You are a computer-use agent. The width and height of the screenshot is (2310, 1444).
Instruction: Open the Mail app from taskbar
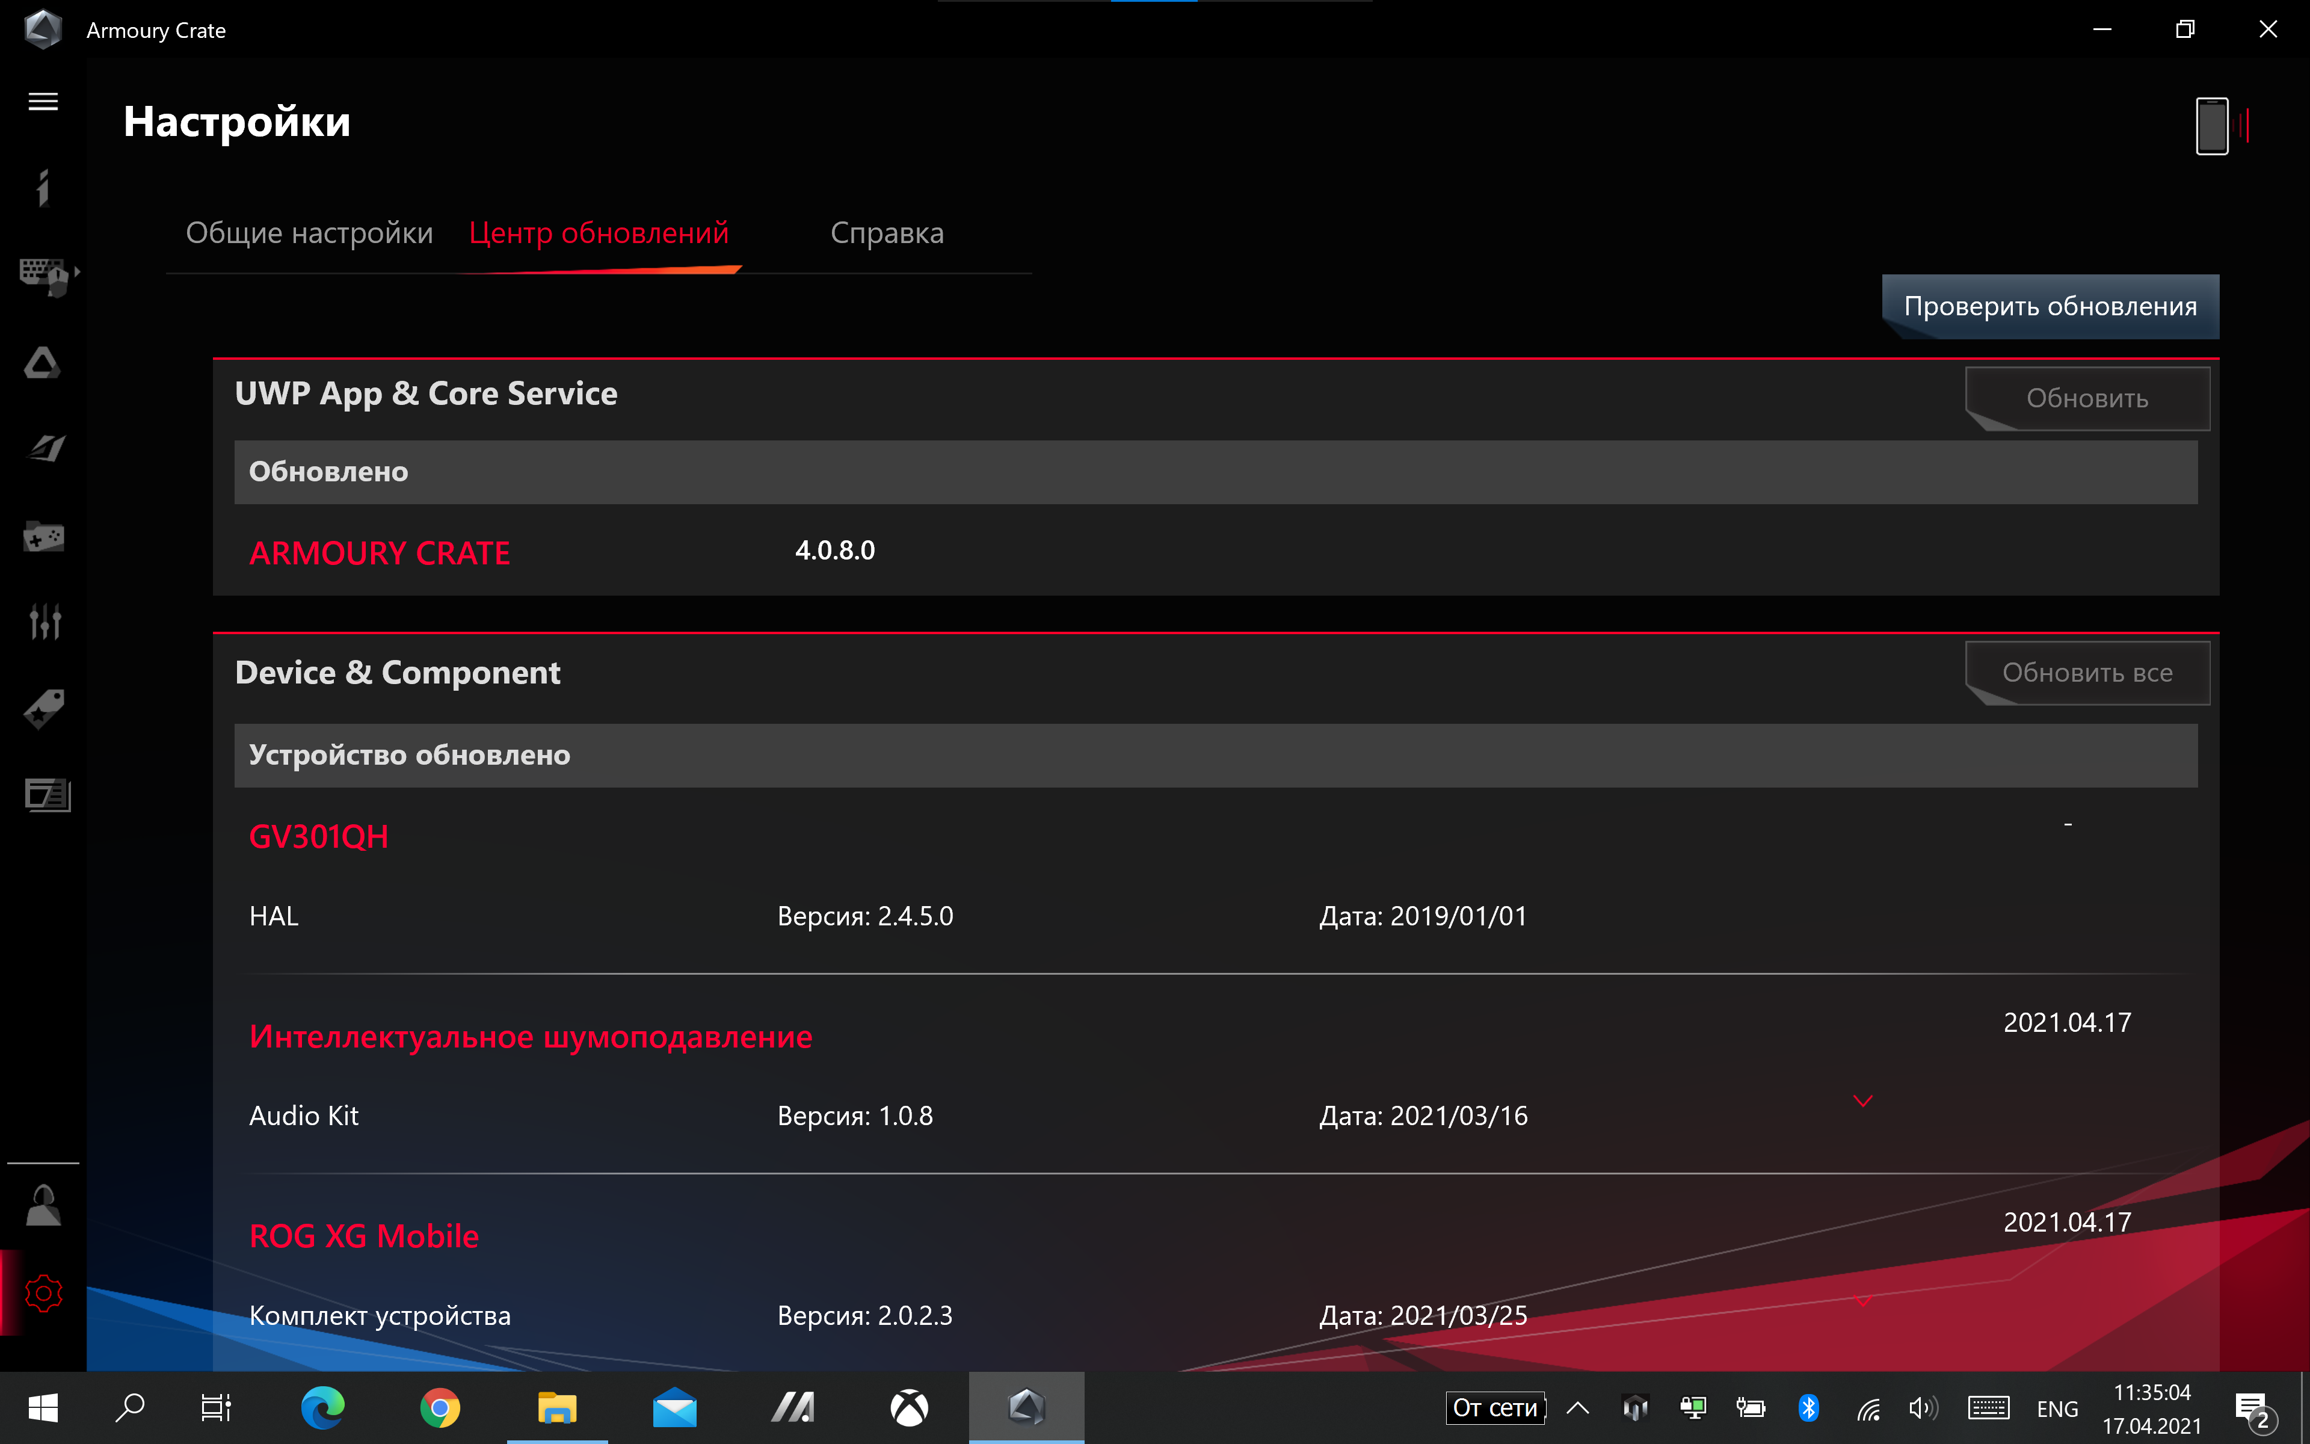coord(675,1408)
